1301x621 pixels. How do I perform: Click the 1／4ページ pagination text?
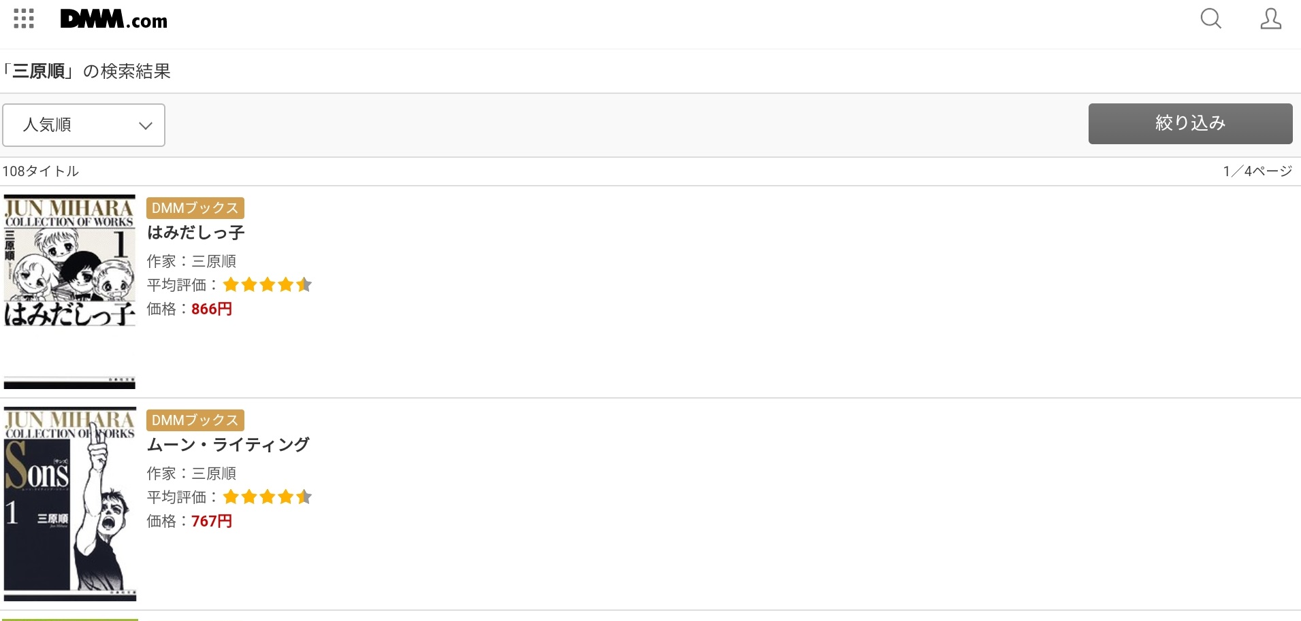[1257, 171]
